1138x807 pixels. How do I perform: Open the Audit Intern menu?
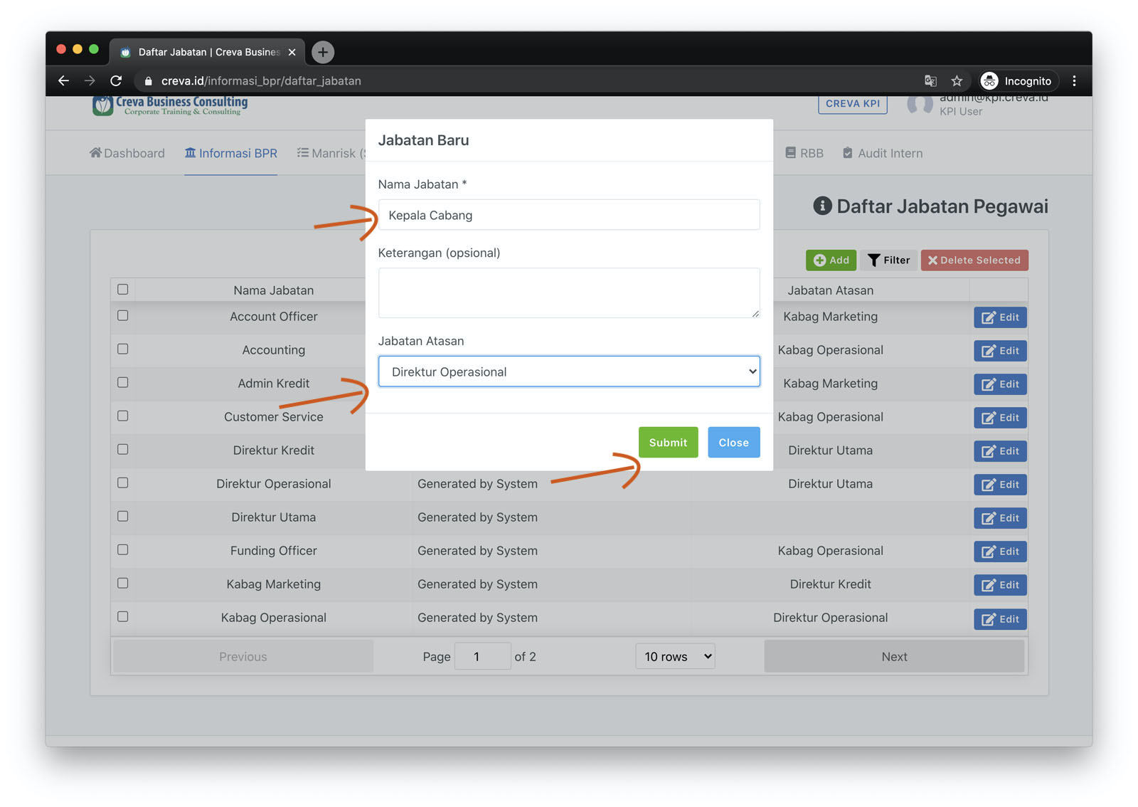pyautogui.click(x=883, y=153)
